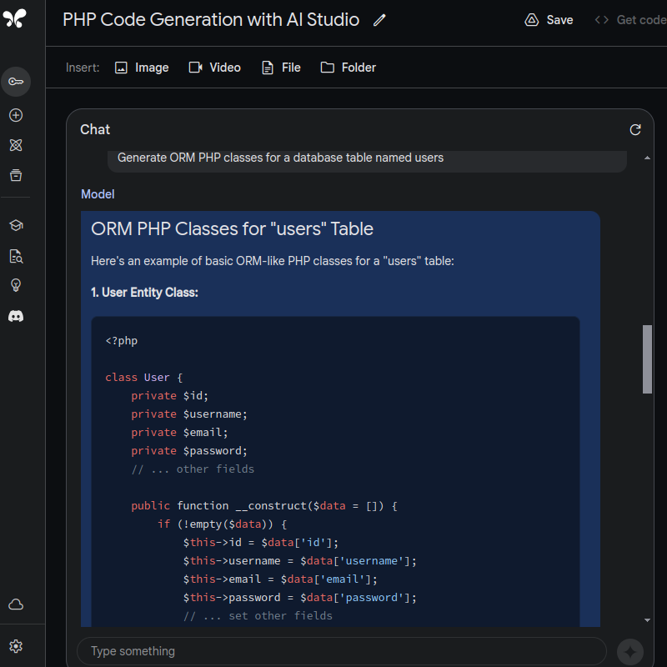Open the Get code option

(630, 20)
